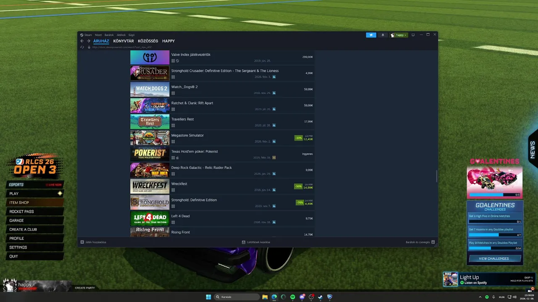Open the Rocket League NEWS side tab

pyautogui.click(x=533, y=150)
